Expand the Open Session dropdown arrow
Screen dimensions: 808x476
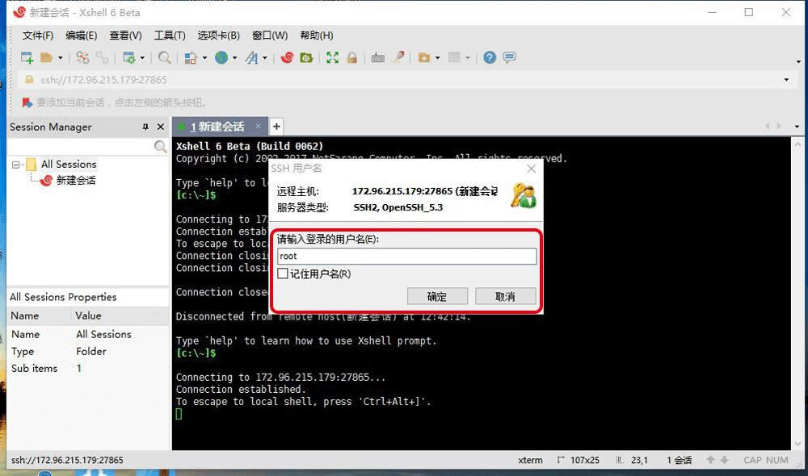coord(61,57)
